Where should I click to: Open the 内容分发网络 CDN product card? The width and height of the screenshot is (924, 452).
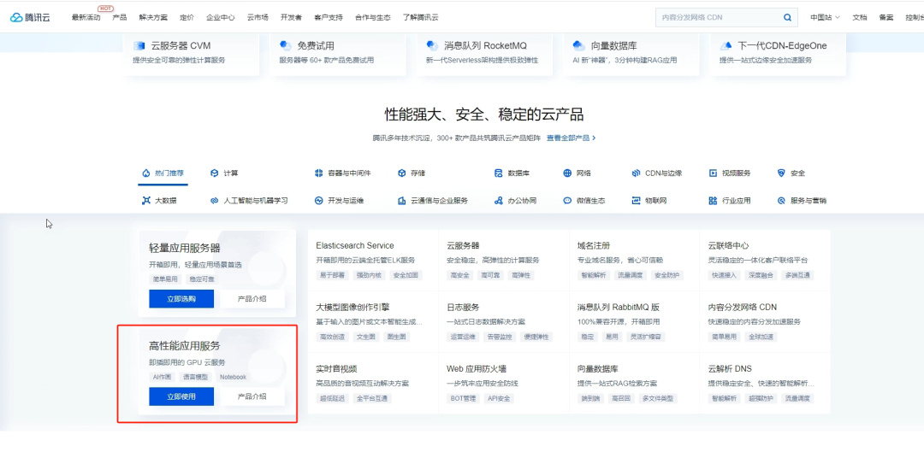(x=766, y=321)
